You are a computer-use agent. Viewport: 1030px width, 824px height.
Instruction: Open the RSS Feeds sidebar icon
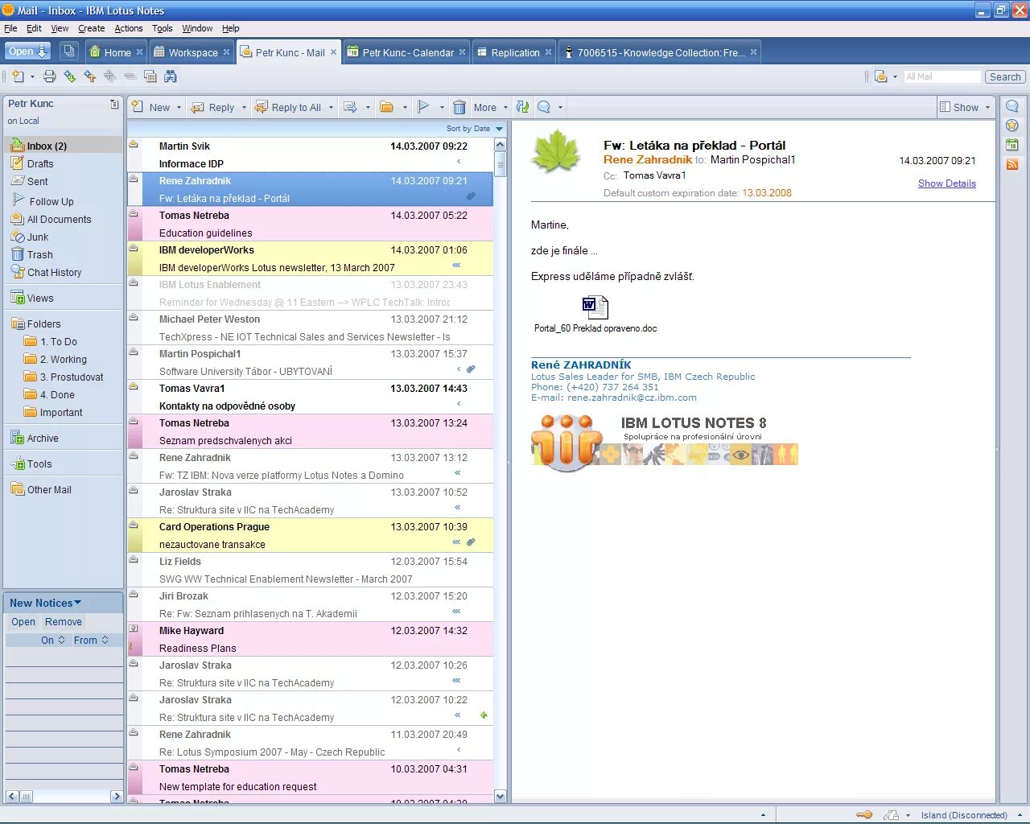coord(1012,164)
